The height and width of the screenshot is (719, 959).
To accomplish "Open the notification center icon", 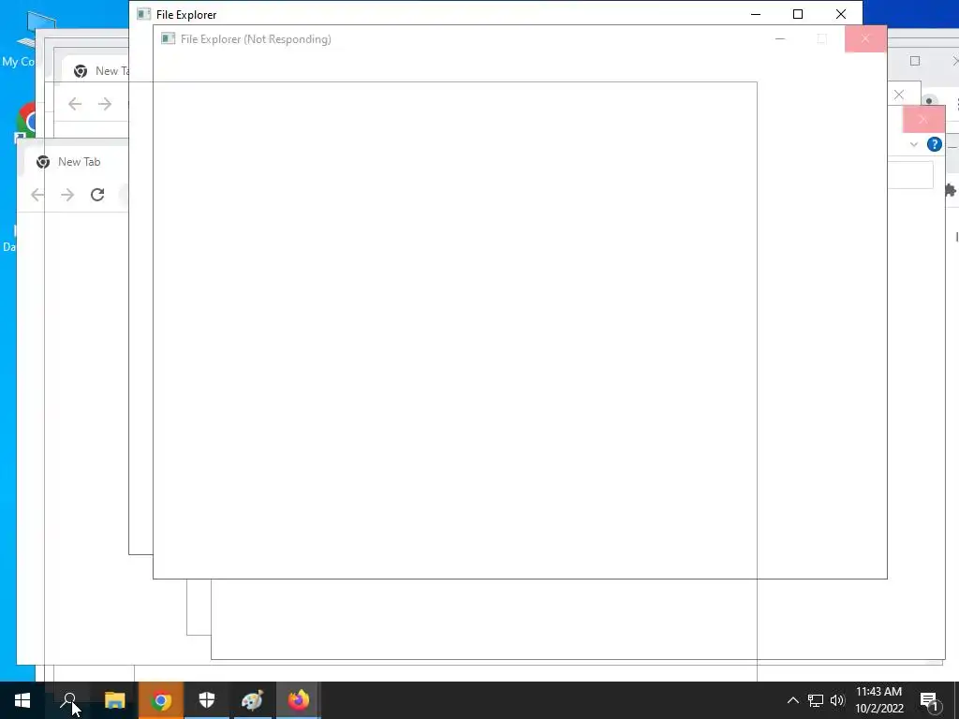I will tap(930, 700).
